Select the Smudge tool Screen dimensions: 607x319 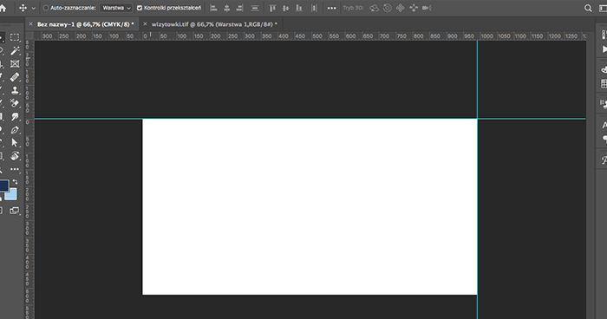15,116
